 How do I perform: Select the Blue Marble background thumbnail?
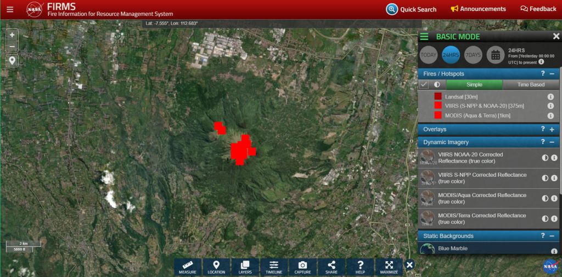[x=427, y=249]
